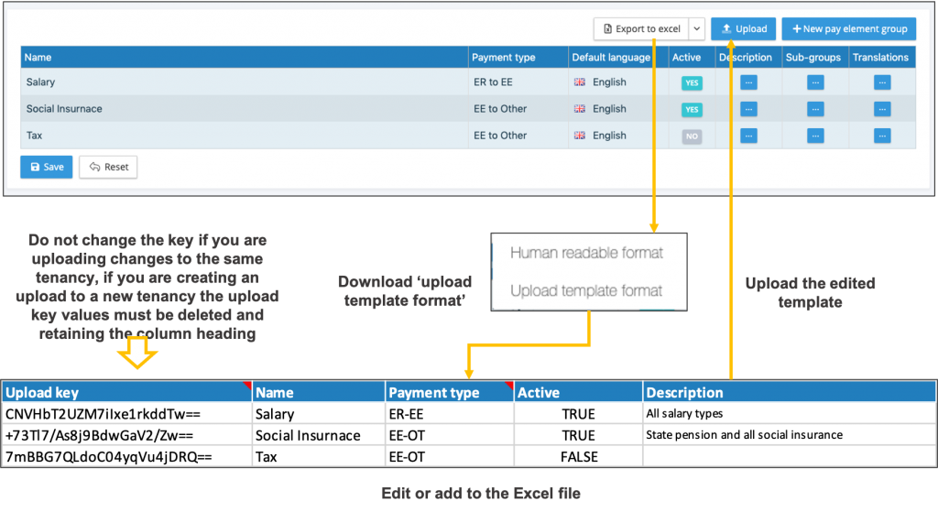Choose Upload template format option

(x=586, y=291)
